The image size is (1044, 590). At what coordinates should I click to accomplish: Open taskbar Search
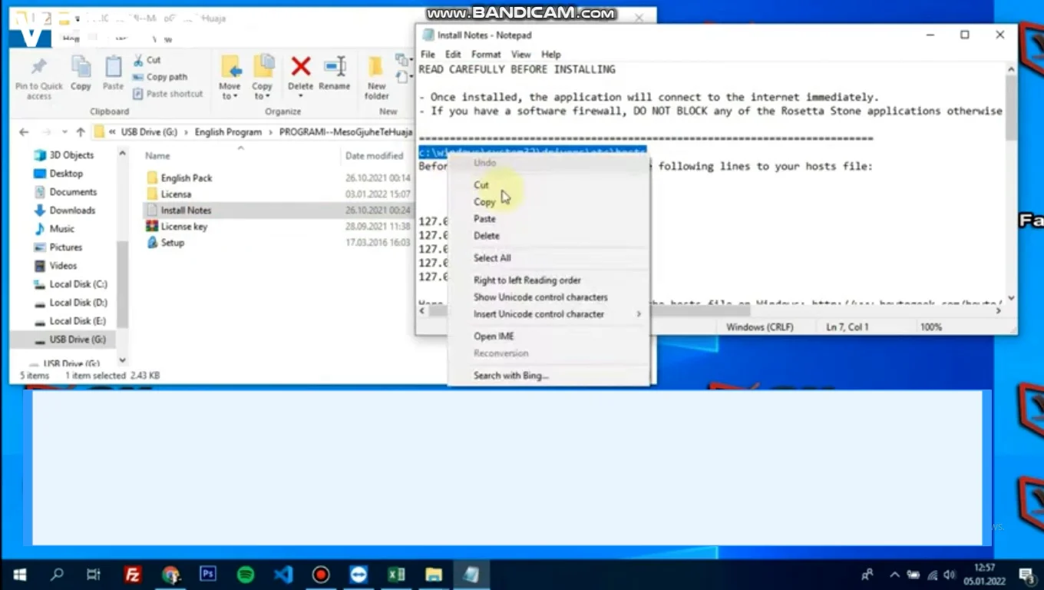pos(57,575)
